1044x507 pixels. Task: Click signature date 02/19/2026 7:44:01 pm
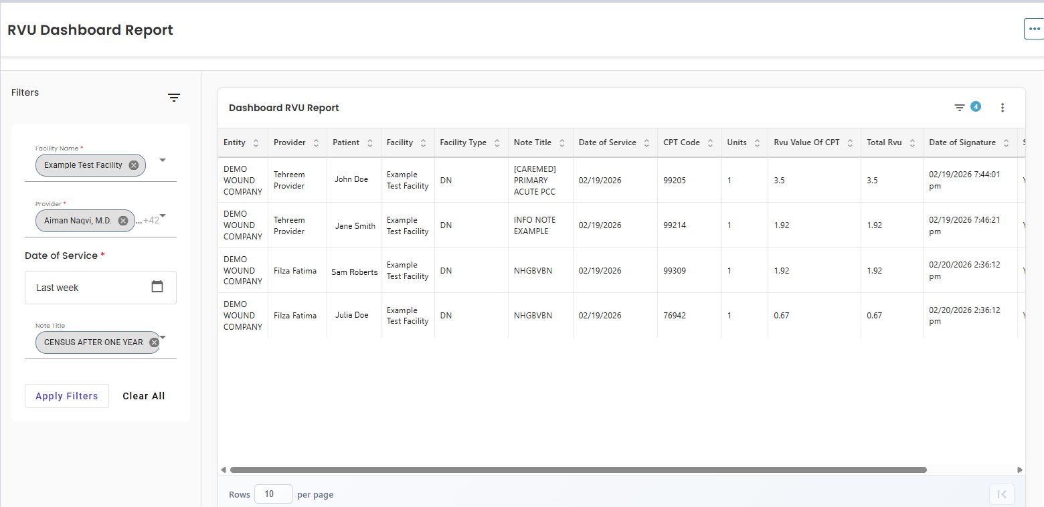point(964,180)
